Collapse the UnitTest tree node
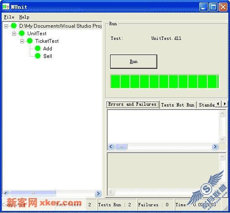 point(14,34)
